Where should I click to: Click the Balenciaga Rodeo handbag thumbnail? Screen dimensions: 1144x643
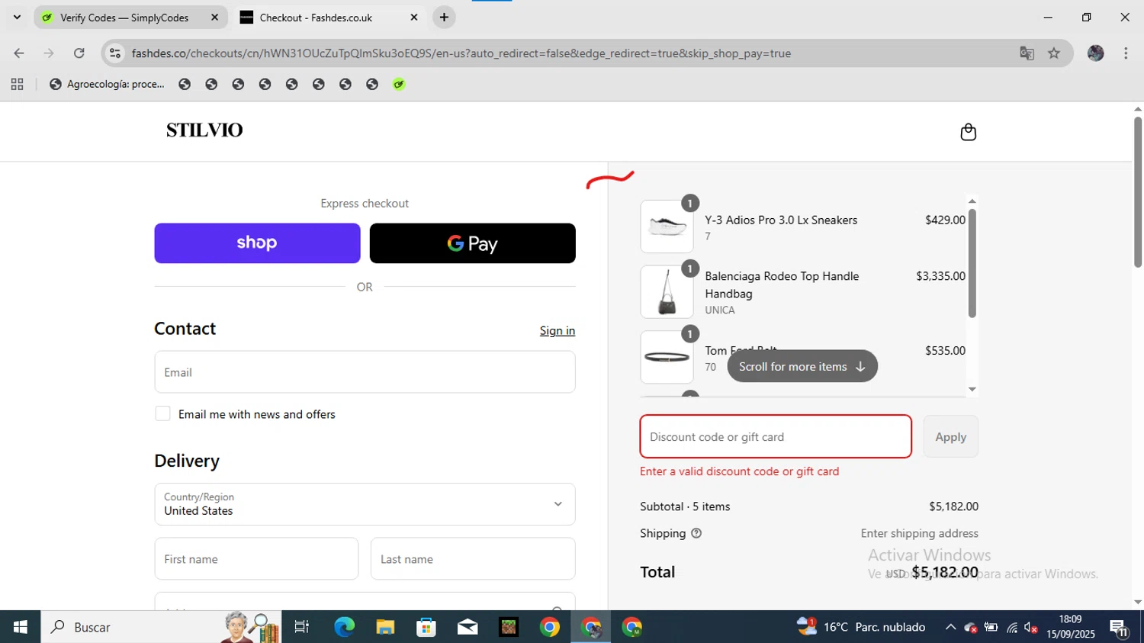pos(667,291)
